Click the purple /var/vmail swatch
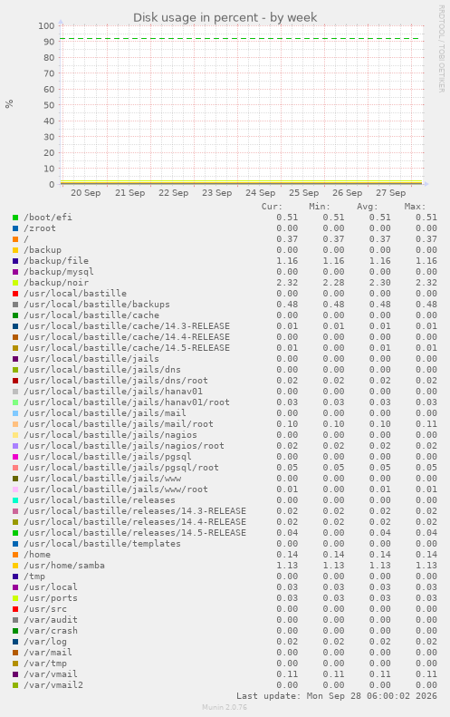This screenshot has width=450, height=717. click(x=15, y=674)
